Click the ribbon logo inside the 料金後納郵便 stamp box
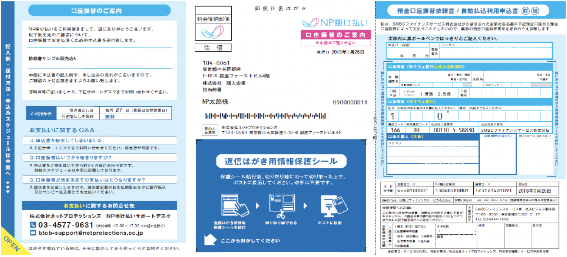Screen dimensions: 567x257 click(x=213, y=32)
